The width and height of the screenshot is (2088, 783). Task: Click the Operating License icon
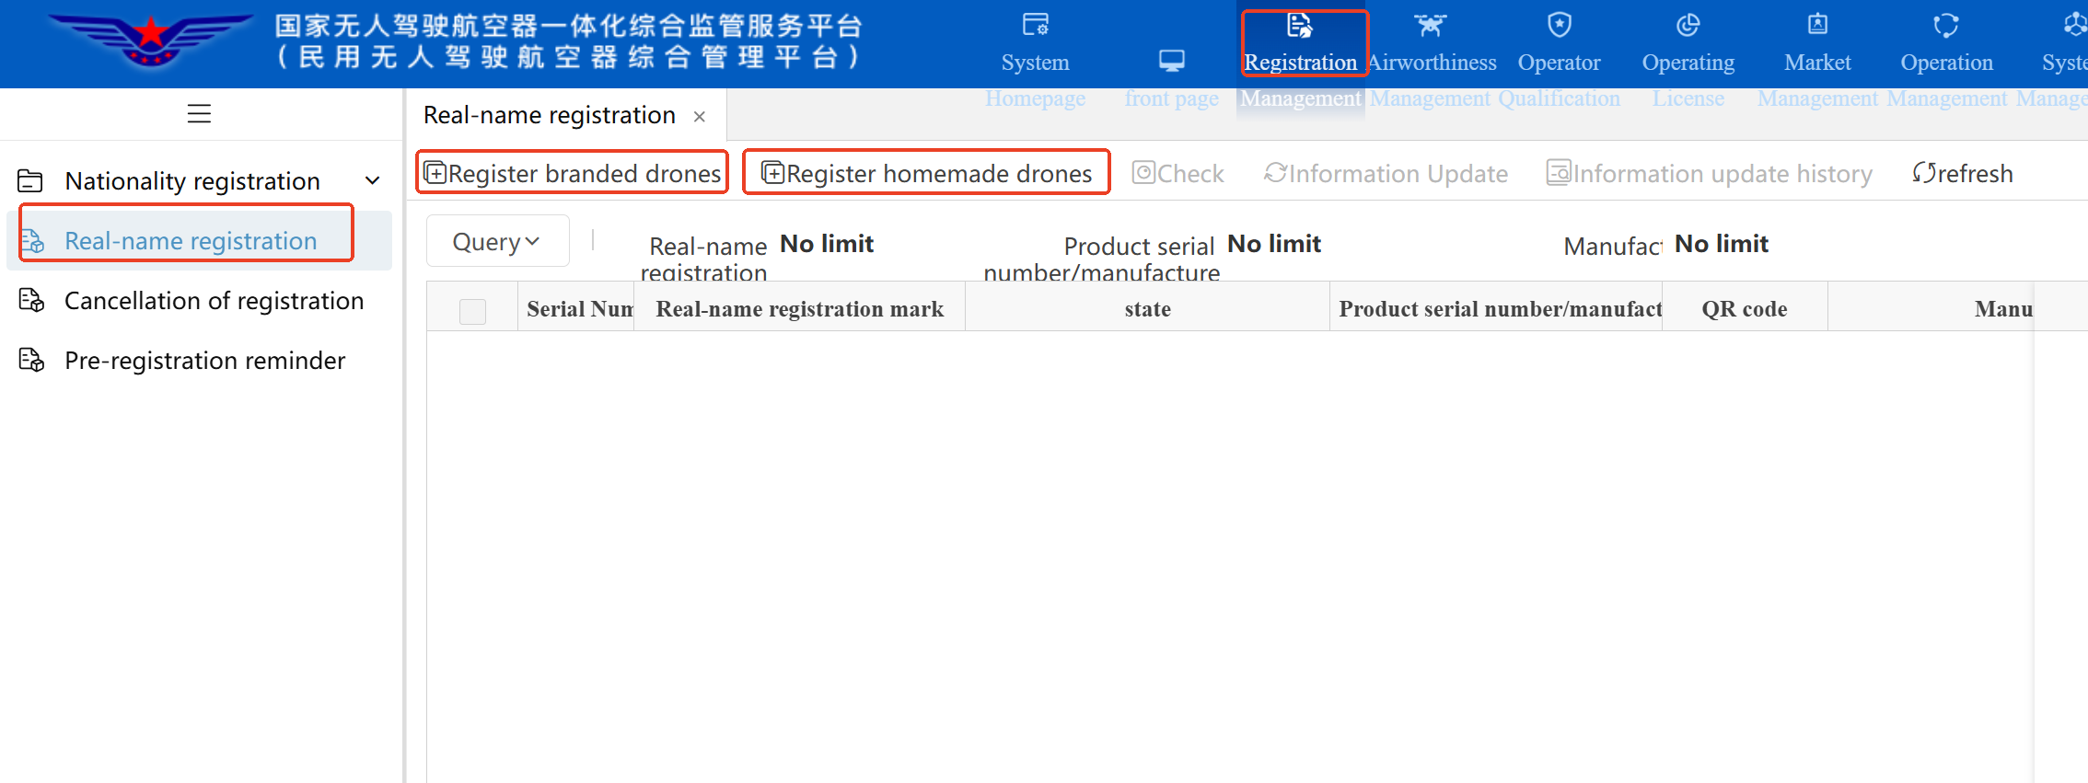pyautogui.click(x=1688, y=25)
